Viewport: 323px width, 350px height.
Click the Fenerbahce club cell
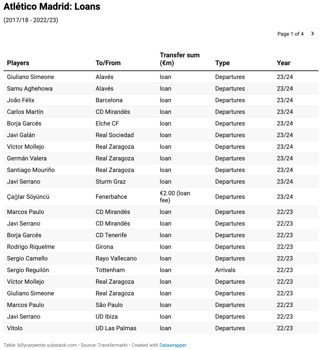111,197
